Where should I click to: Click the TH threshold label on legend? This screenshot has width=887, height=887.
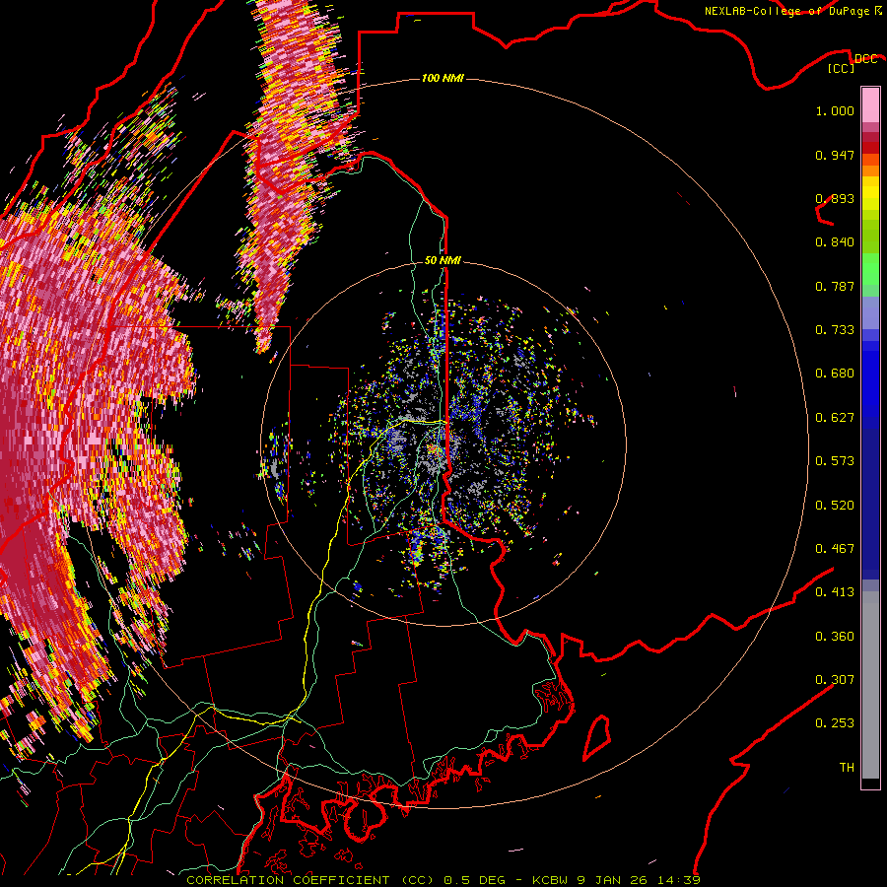(847, 768)
